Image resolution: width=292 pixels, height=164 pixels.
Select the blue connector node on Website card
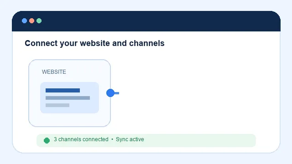(x=110, y=93)
